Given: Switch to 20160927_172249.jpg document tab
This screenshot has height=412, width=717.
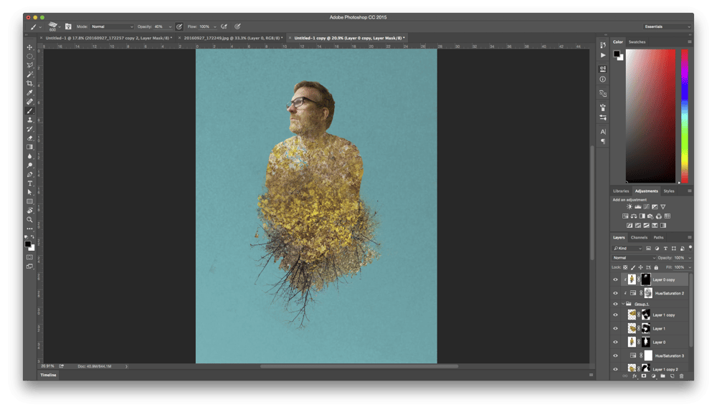Looking at the screenshot, I should click(x=233, y=38).
